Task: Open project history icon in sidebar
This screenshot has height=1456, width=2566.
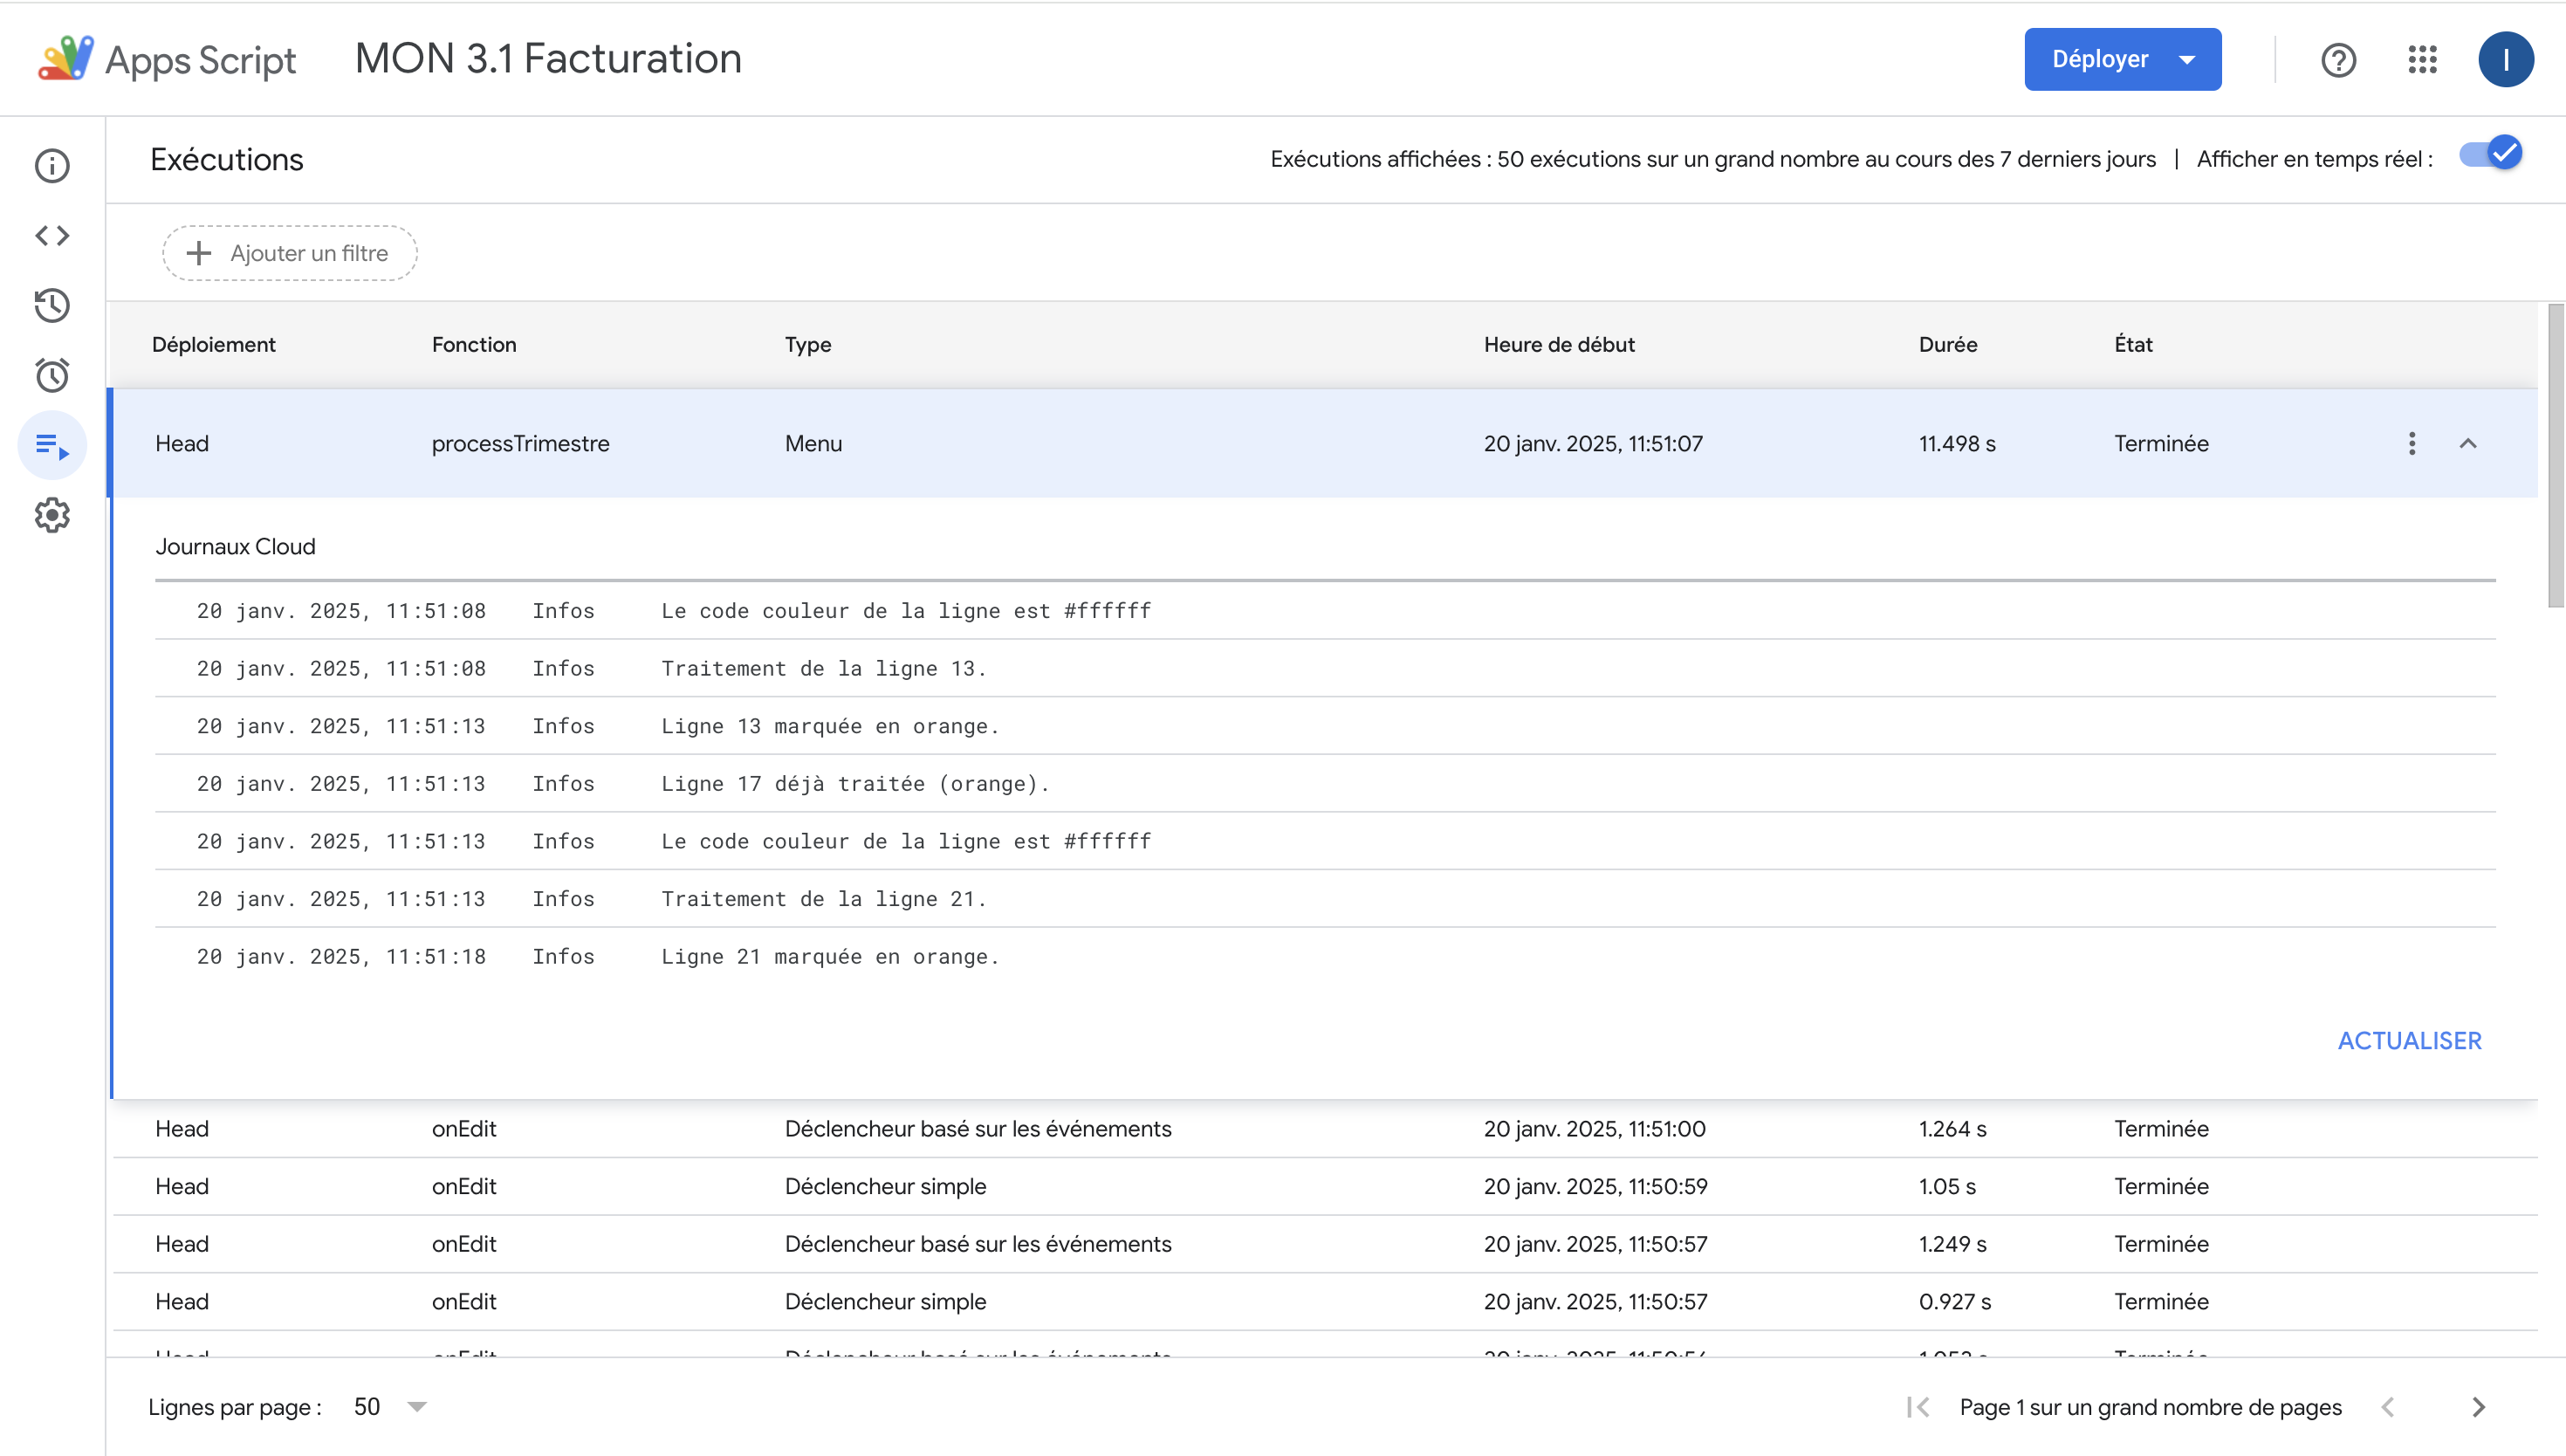Action: pos(52,305)
